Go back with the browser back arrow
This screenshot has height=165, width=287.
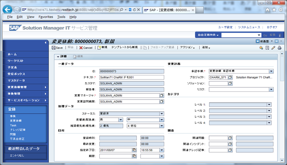click(7, 9)
